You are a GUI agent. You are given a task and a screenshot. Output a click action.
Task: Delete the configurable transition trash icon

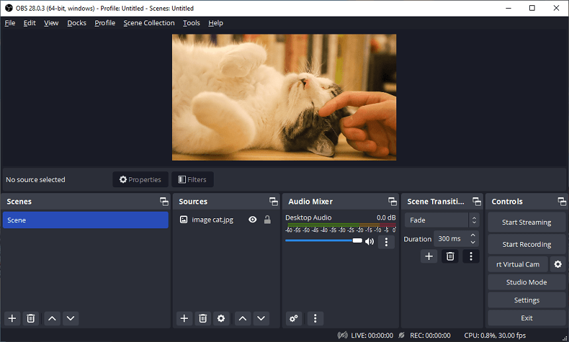pyautogui.click(x=450, y=256)
